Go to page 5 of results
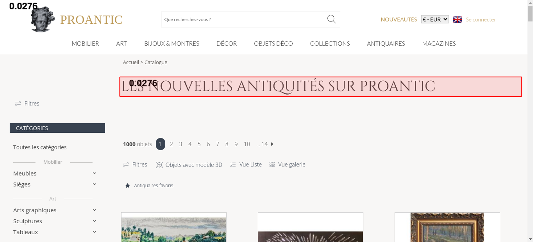The image size is (533, 242). pyautogui.click(x=199, y=144)
